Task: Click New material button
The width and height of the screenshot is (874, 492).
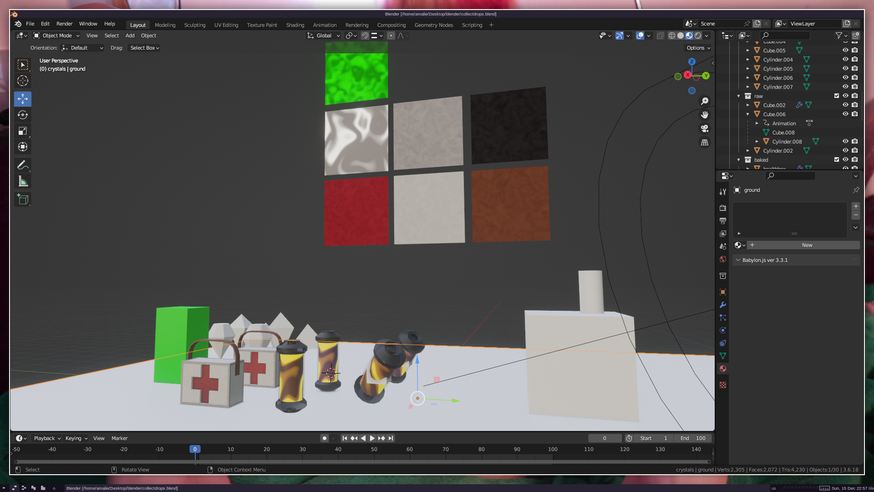Action: coord(807,245)
